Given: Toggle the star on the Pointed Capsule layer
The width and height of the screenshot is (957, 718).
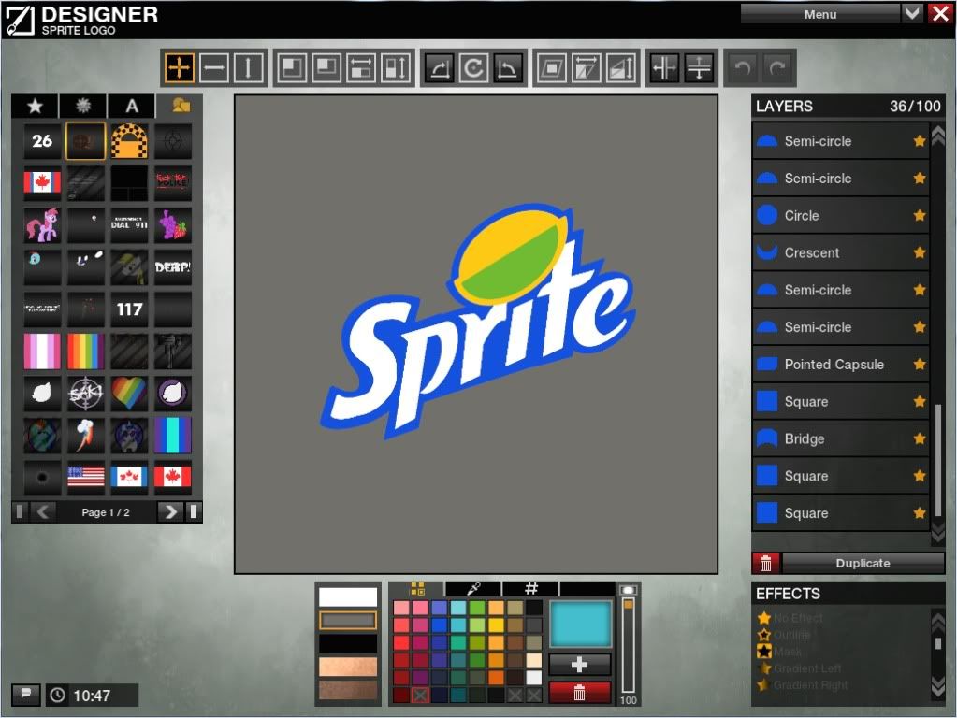Looking at the screenshot, I should tap(920, 365).
